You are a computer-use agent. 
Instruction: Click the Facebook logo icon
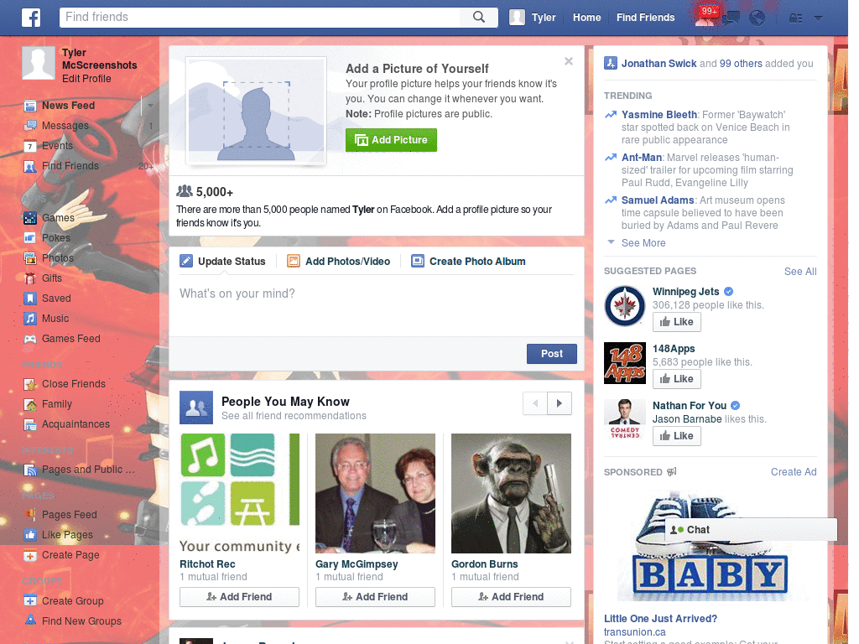pyautogui.click(x=31, y=18)
